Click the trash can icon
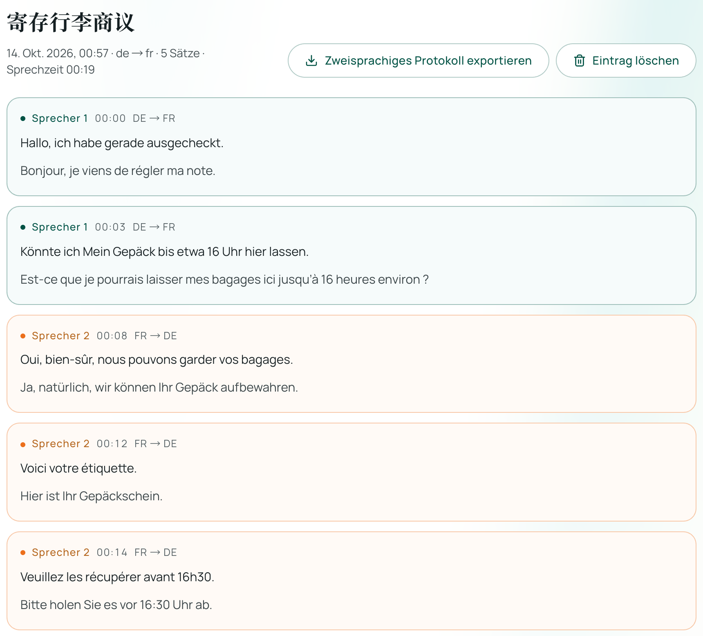Image resolution: width=703 pixels, height=636 pixels. pos(580,60)
